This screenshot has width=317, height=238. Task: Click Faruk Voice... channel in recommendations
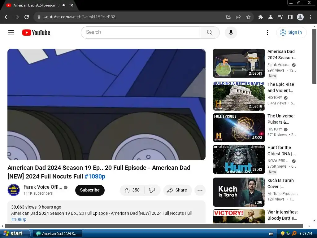[x=278, y=65]
